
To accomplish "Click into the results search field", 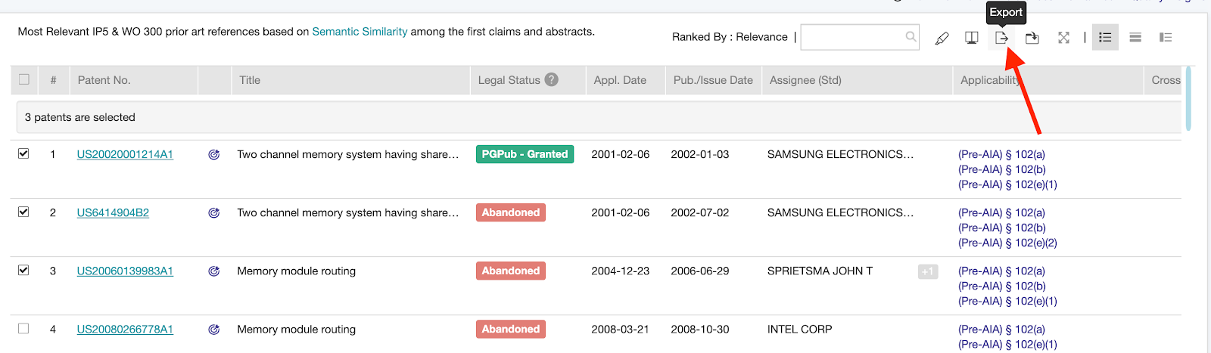I will coord(860,37).
